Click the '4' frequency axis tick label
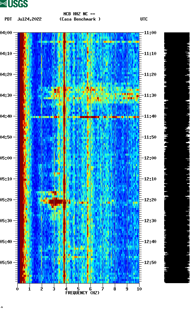The height and width of the screenshot is (311, 192). point(66,289)
